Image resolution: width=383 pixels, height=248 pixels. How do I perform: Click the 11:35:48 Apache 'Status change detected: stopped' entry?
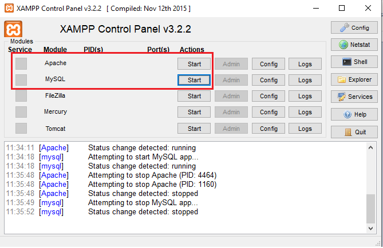[x=102, y=193]
